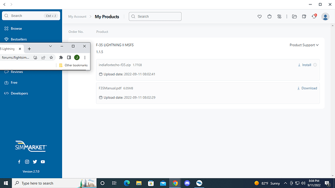Open Task View on the taskbar
Image resolution: width=335 pixels, height=188 pixels.
pos(114,183)
